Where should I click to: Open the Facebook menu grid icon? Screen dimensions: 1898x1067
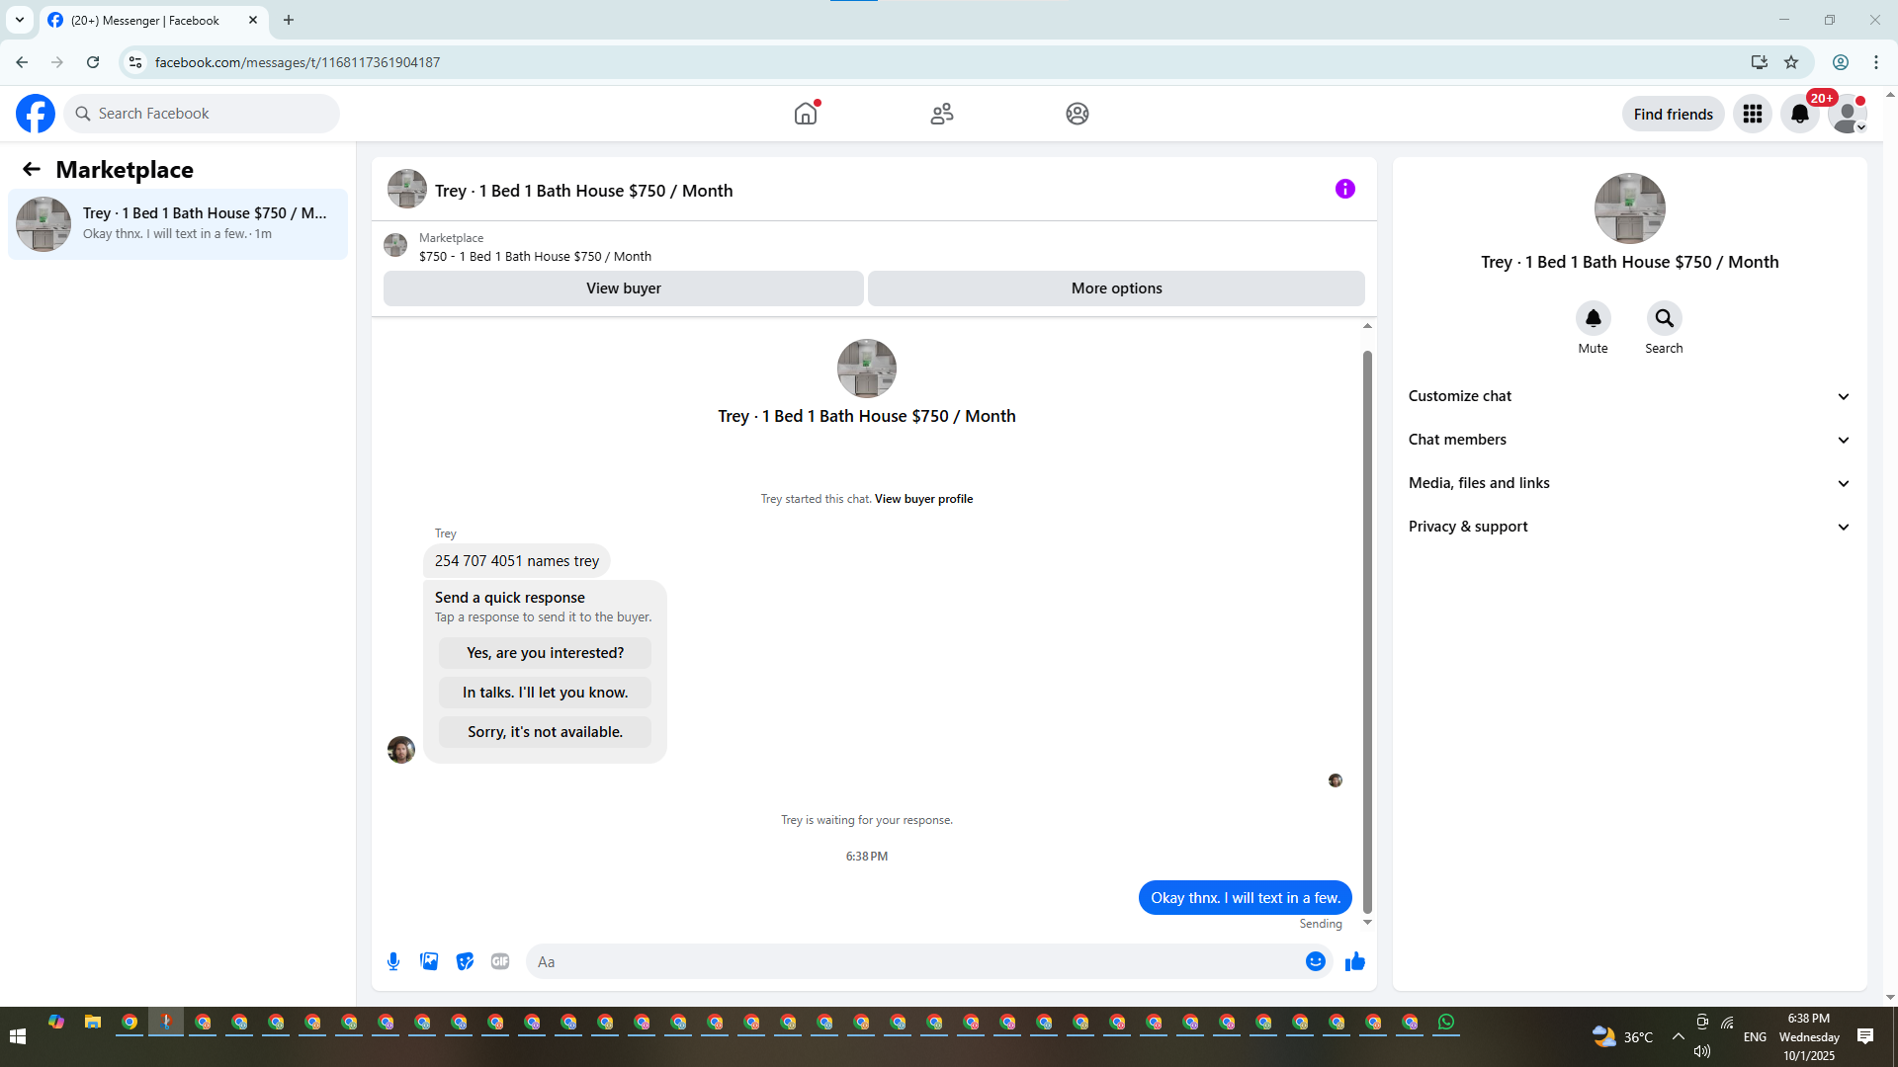click(x=1753, y=114)
